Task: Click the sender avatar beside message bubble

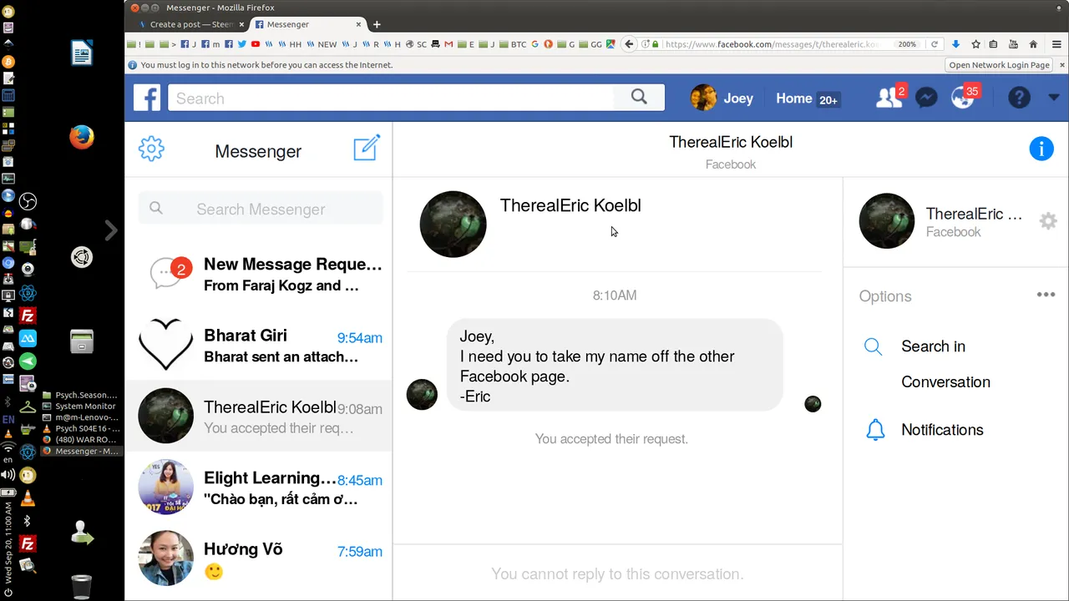Action: point(422,394)
